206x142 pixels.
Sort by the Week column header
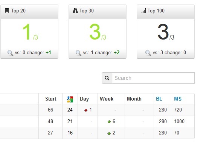coord(107,99)
